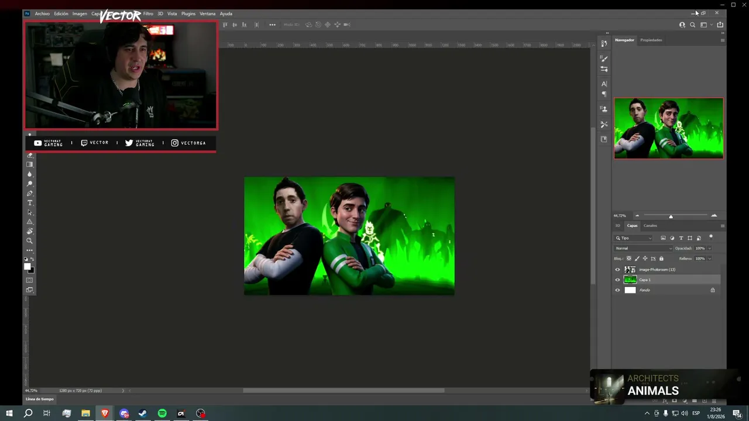The height and width of the screenshot is (421, 749).
Task: Open the Edición menu
Action: coord(61,13)
